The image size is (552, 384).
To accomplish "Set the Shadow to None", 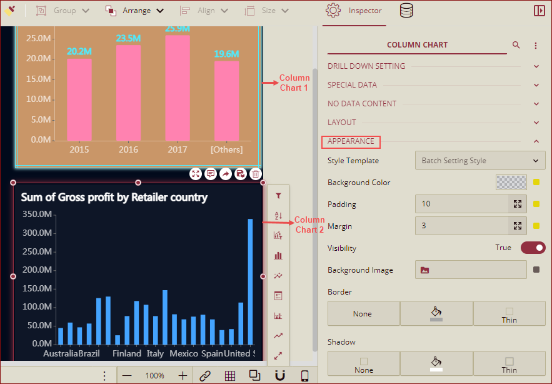I will click(x=363, y=363).
